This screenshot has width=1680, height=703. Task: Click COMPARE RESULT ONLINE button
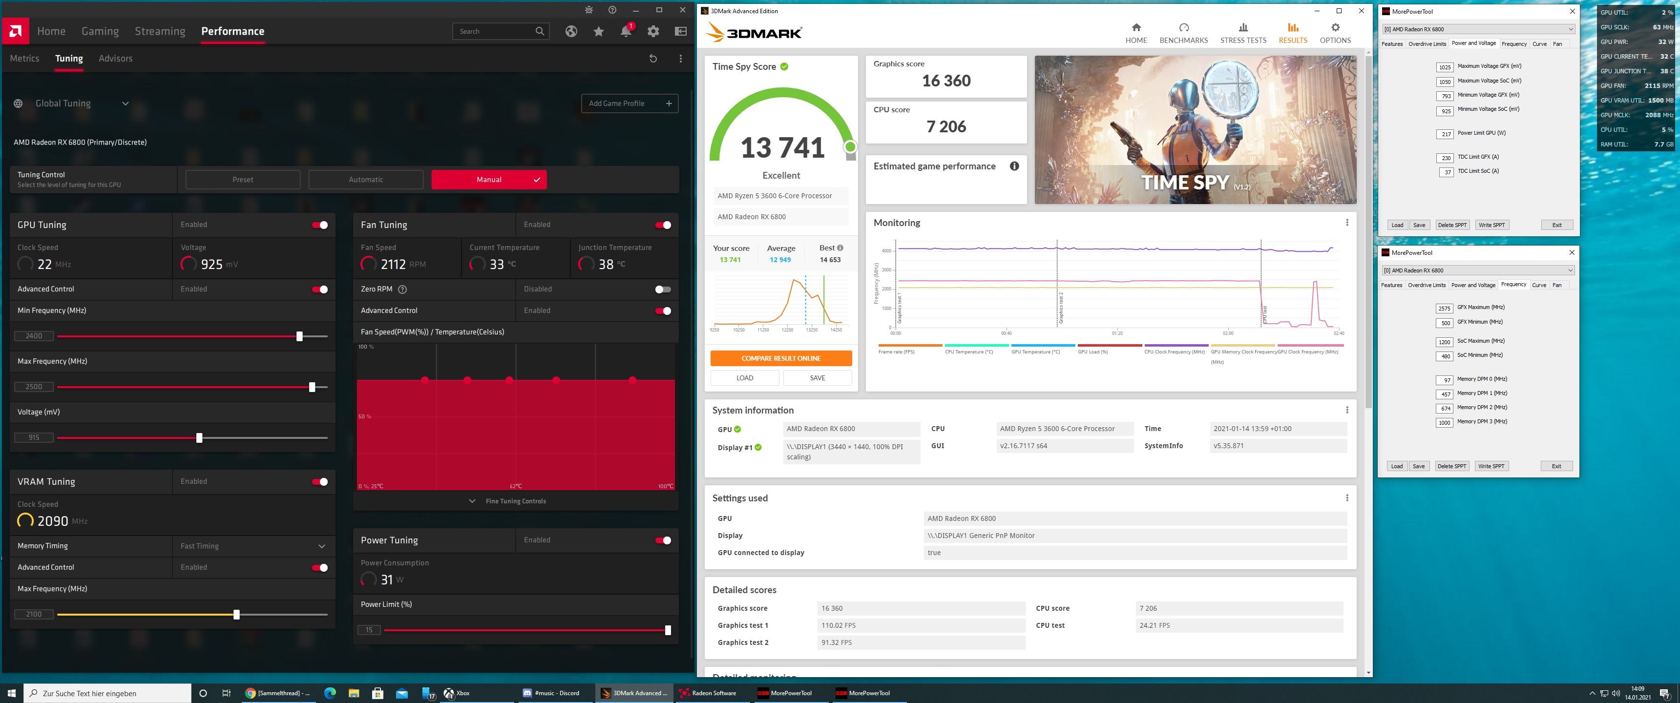(x=780, y=359)
